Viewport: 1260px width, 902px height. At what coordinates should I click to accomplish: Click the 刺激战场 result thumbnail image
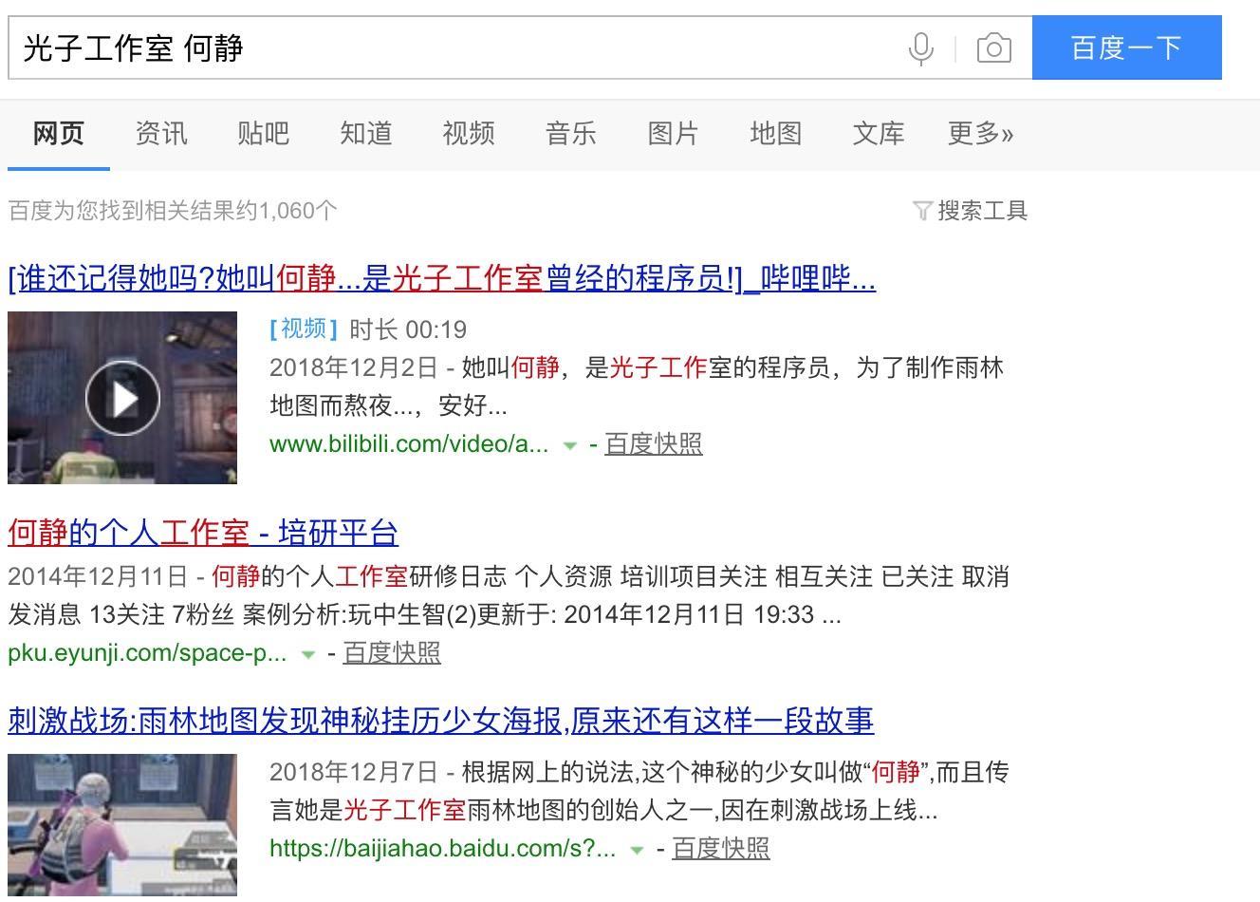[x=122, y=824]
